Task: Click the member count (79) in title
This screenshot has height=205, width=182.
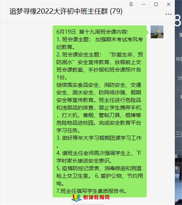Action: (116, 11)
